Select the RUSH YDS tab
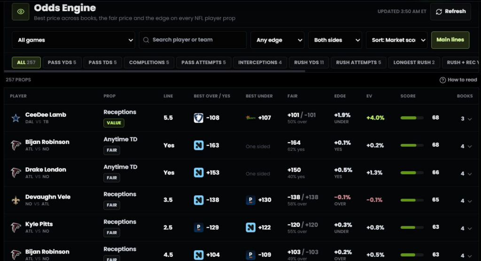Screen dimensions: 481x261 (x=309, y=62)
